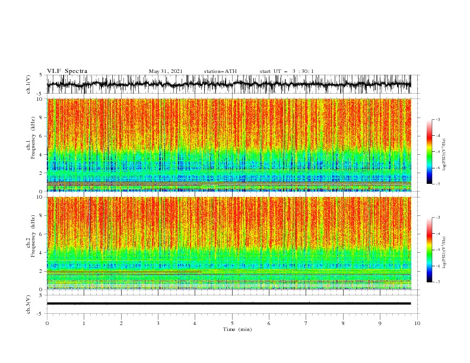Click the "4" kHz tick on ch.1 frequency axis
This screenshot has width=470, height=363.
42,155
